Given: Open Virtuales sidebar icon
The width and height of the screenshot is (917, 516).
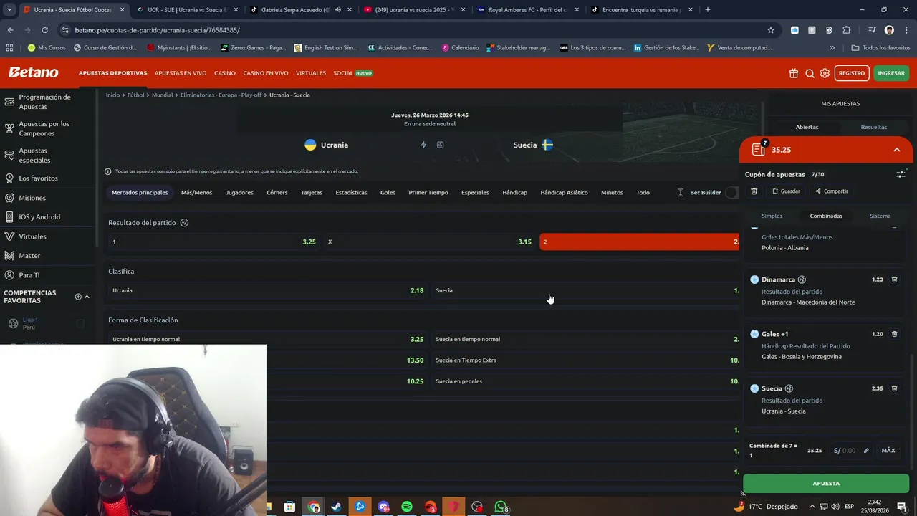Looking at the screenshot, I should tap(9, 236).
